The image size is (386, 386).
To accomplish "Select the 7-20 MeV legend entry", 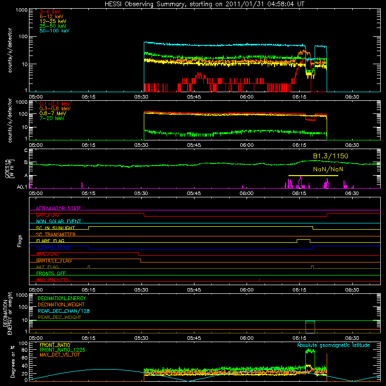I will (x=52, y=118).
